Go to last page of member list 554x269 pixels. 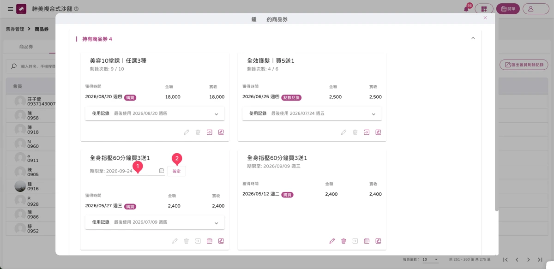click(x=540, y=260)
